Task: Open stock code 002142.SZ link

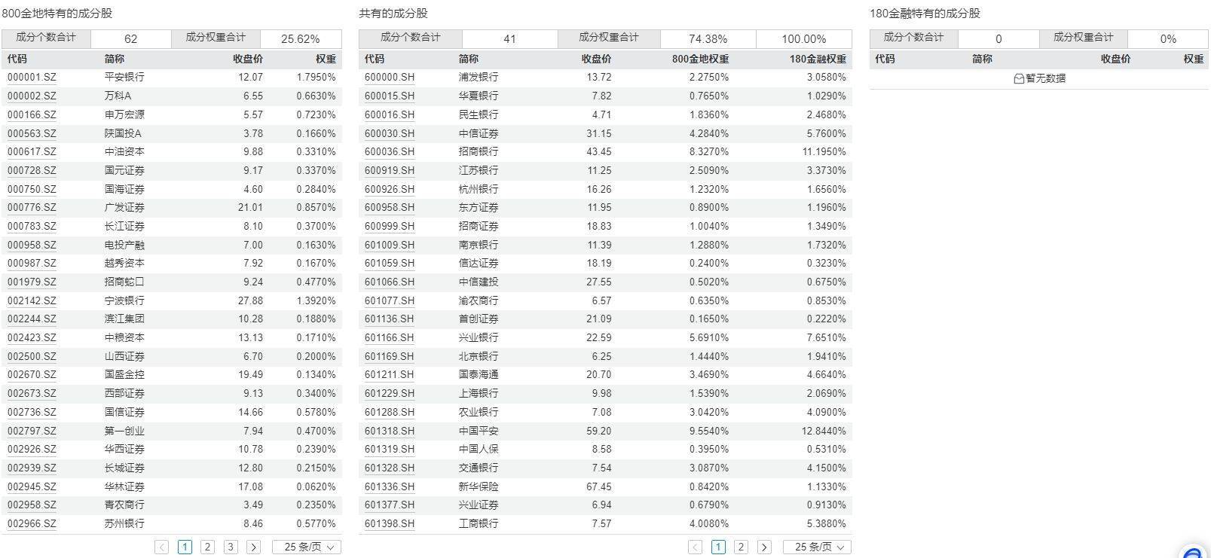Action: (x=32, y=300)
